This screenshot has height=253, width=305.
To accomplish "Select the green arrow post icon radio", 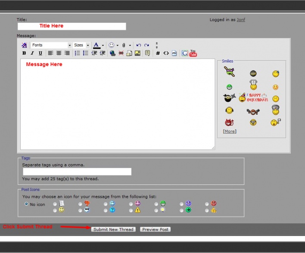I will coord(181,210).
